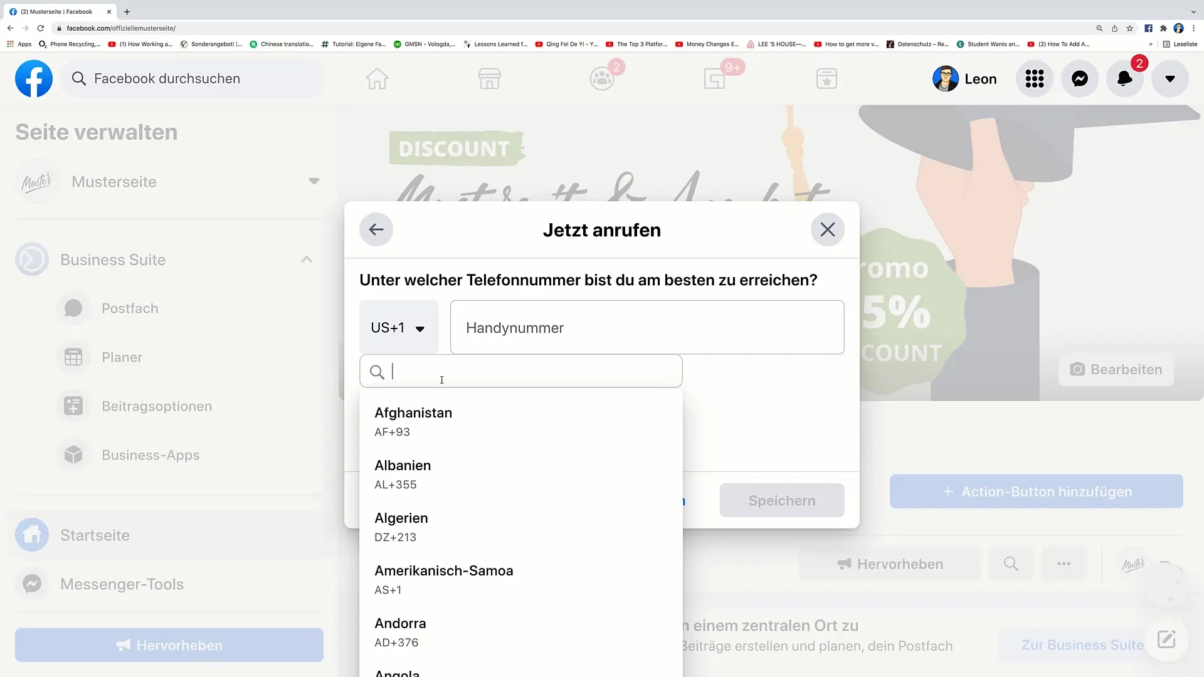The width and height of the screenshot is (1204, 677).
Task: Open the Chrome three-dot menu
Action: [x=1193, y=28]
